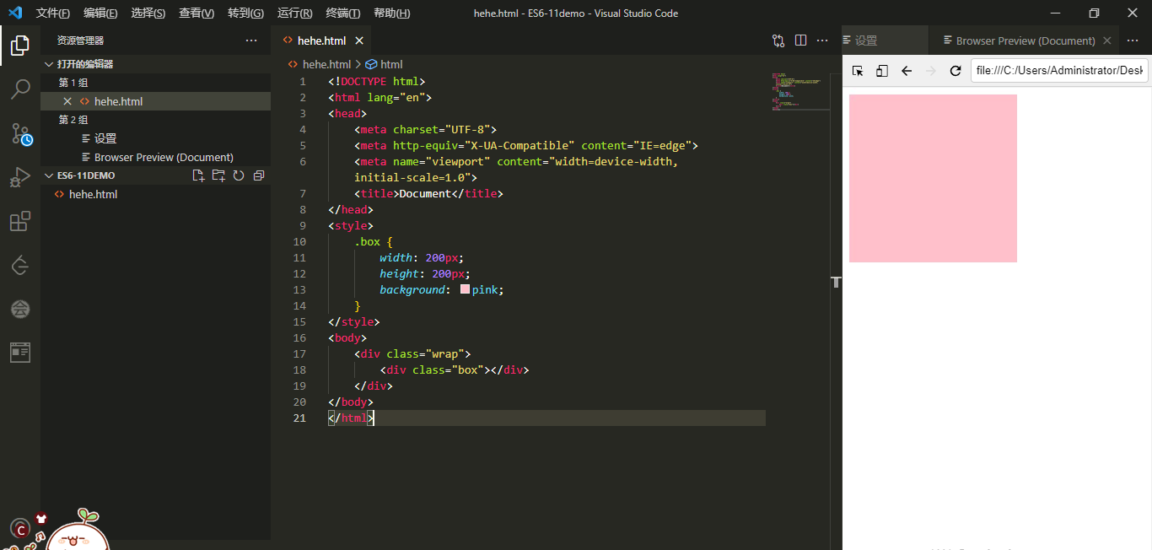The image size is (1152, 550).
Task: Create a new file in ES6-11DEMO
Action: pos(198,175)
